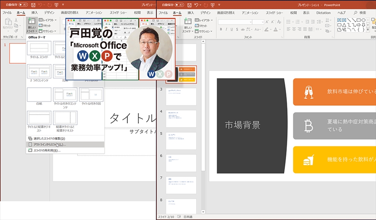Click 日本語 language in status bar
The width and height of the screenshot is (376, 220).
click(188, 217)
